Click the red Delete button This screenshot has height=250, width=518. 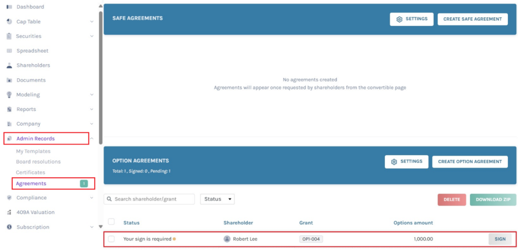tap(452, 199)
